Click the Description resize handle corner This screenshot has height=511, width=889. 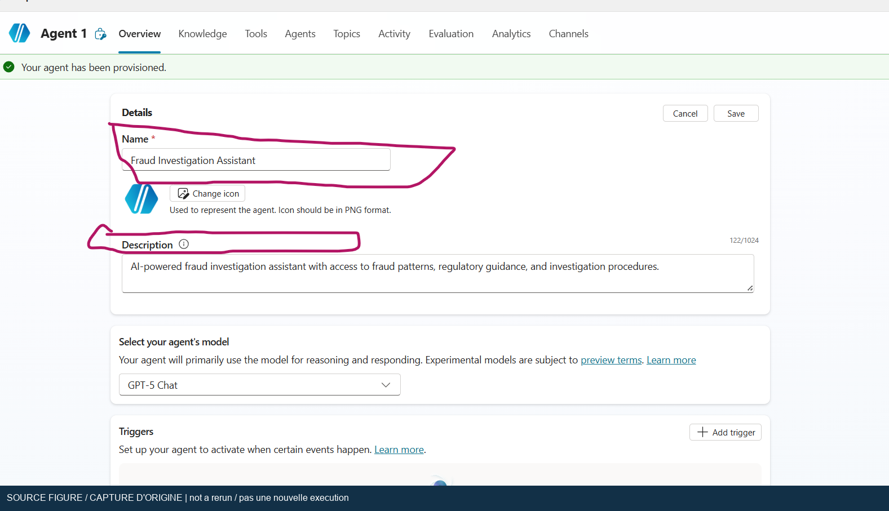click(750, 288)
